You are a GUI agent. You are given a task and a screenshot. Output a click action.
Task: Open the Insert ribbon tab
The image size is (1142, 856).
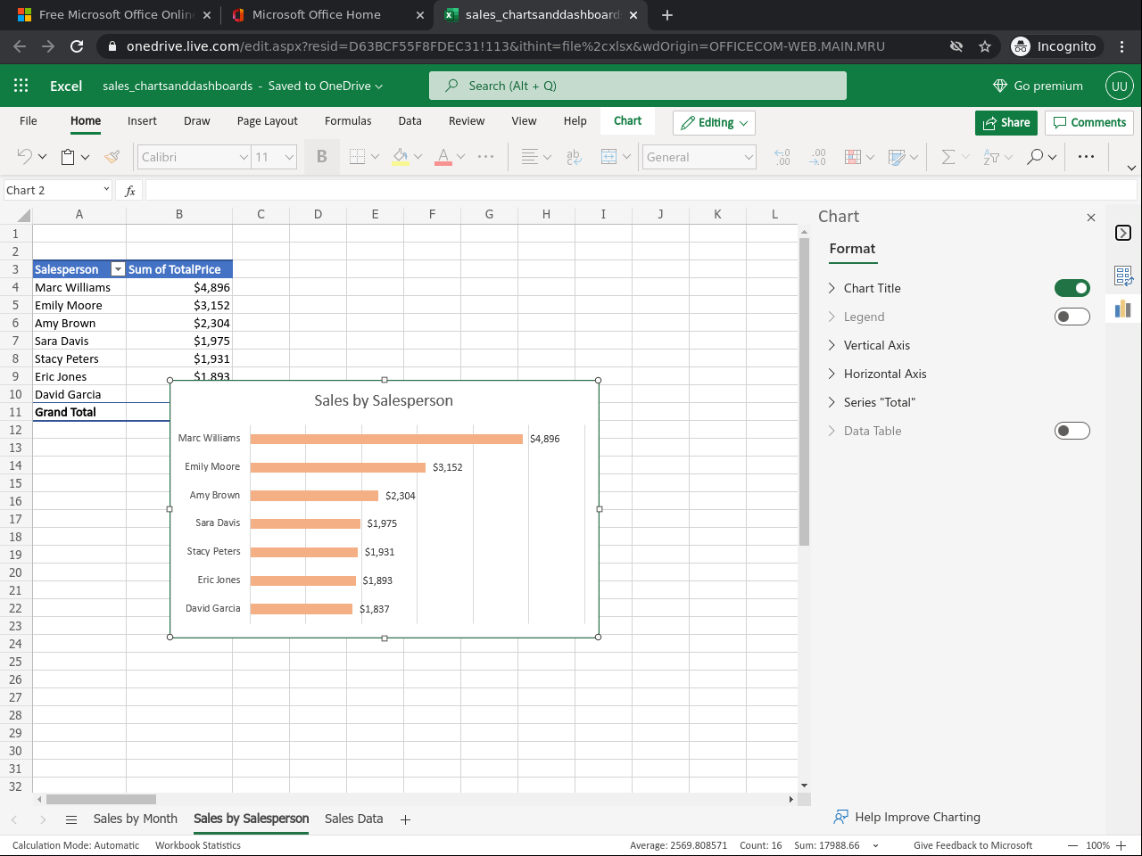(142, 121)
